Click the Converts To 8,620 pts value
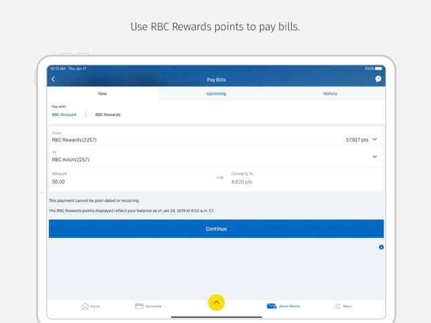The height and width of the screenshot is (323, 431). [241, 182]
